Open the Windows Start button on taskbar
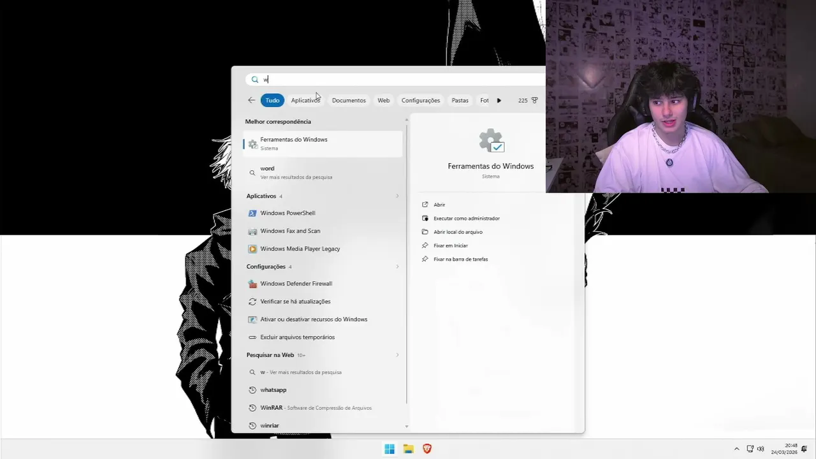The height and width of the screenshot is (459, 816). [x=390, y=449]
